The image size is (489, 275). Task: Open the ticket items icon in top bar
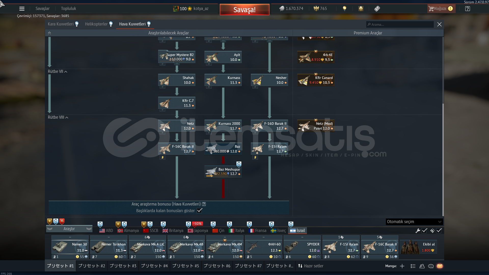(377, 9)
